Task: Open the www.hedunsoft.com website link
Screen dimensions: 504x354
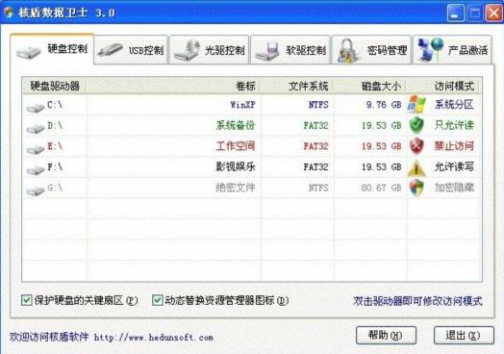Action: coord(153,338)
